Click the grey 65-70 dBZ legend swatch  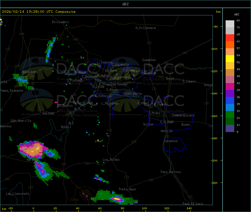tap(230, 31)
